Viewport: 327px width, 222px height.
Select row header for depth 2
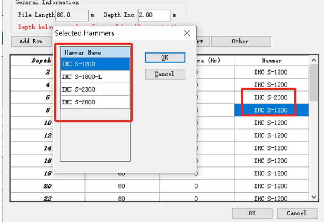32,72
